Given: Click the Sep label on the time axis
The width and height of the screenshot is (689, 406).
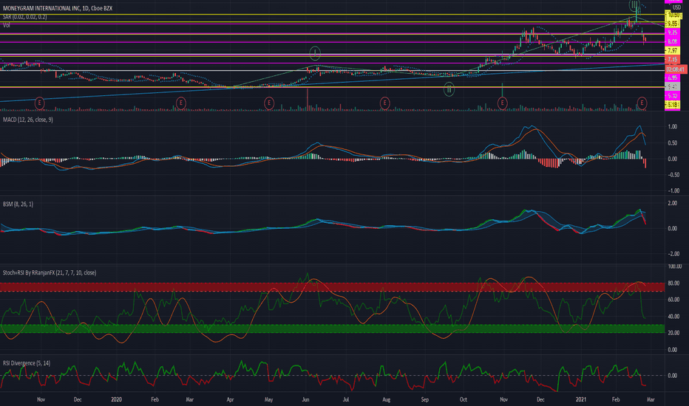Looking at the screenshot, I should 425,399.
